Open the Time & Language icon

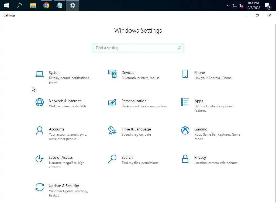coord(112,130)
